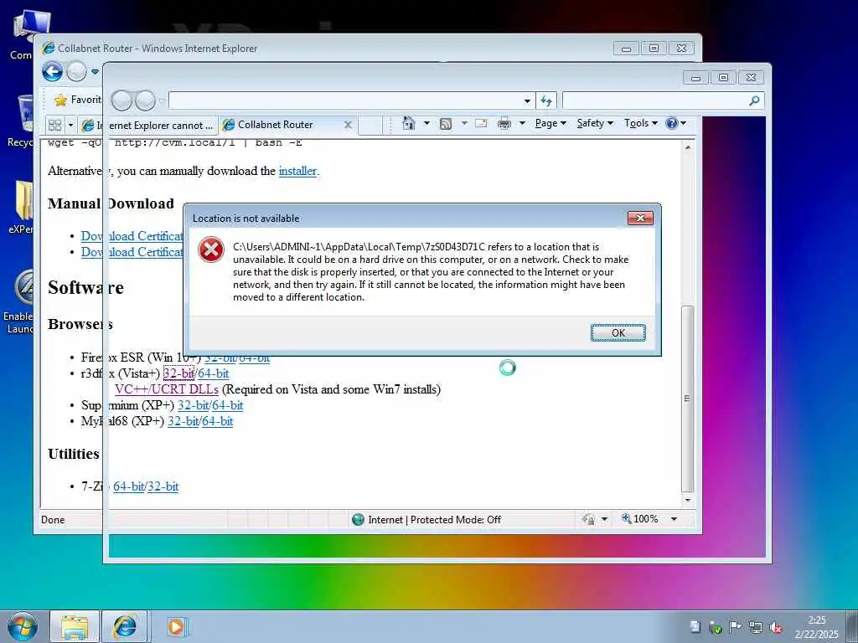The height and width of the screenshot is (643, 858).
Task: Open a new blank tab
Action: point(370,126)
